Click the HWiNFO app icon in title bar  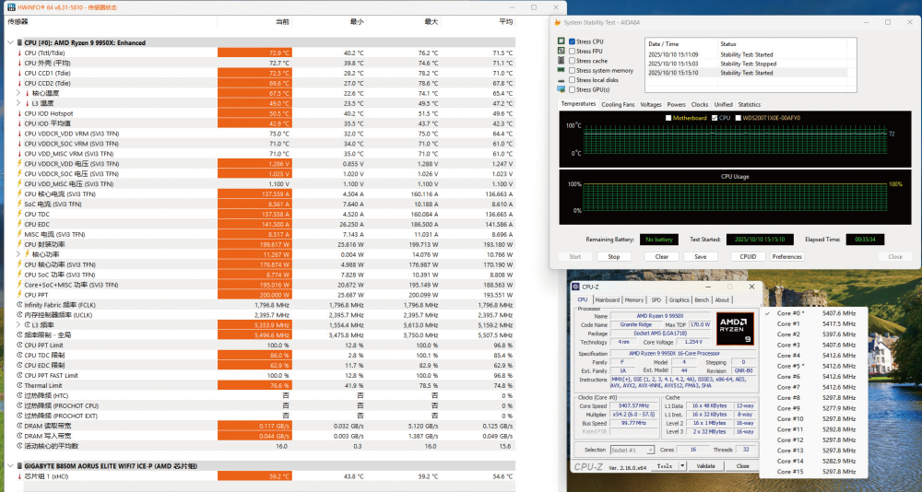click(x=11, y=6)
